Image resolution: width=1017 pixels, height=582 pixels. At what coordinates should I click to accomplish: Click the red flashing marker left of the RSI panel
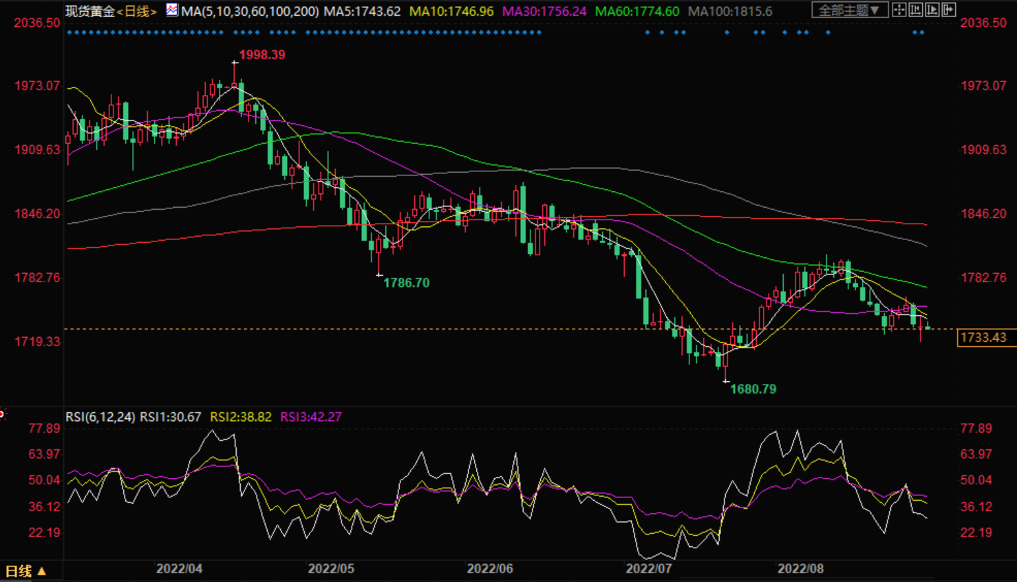pos(2,414)
